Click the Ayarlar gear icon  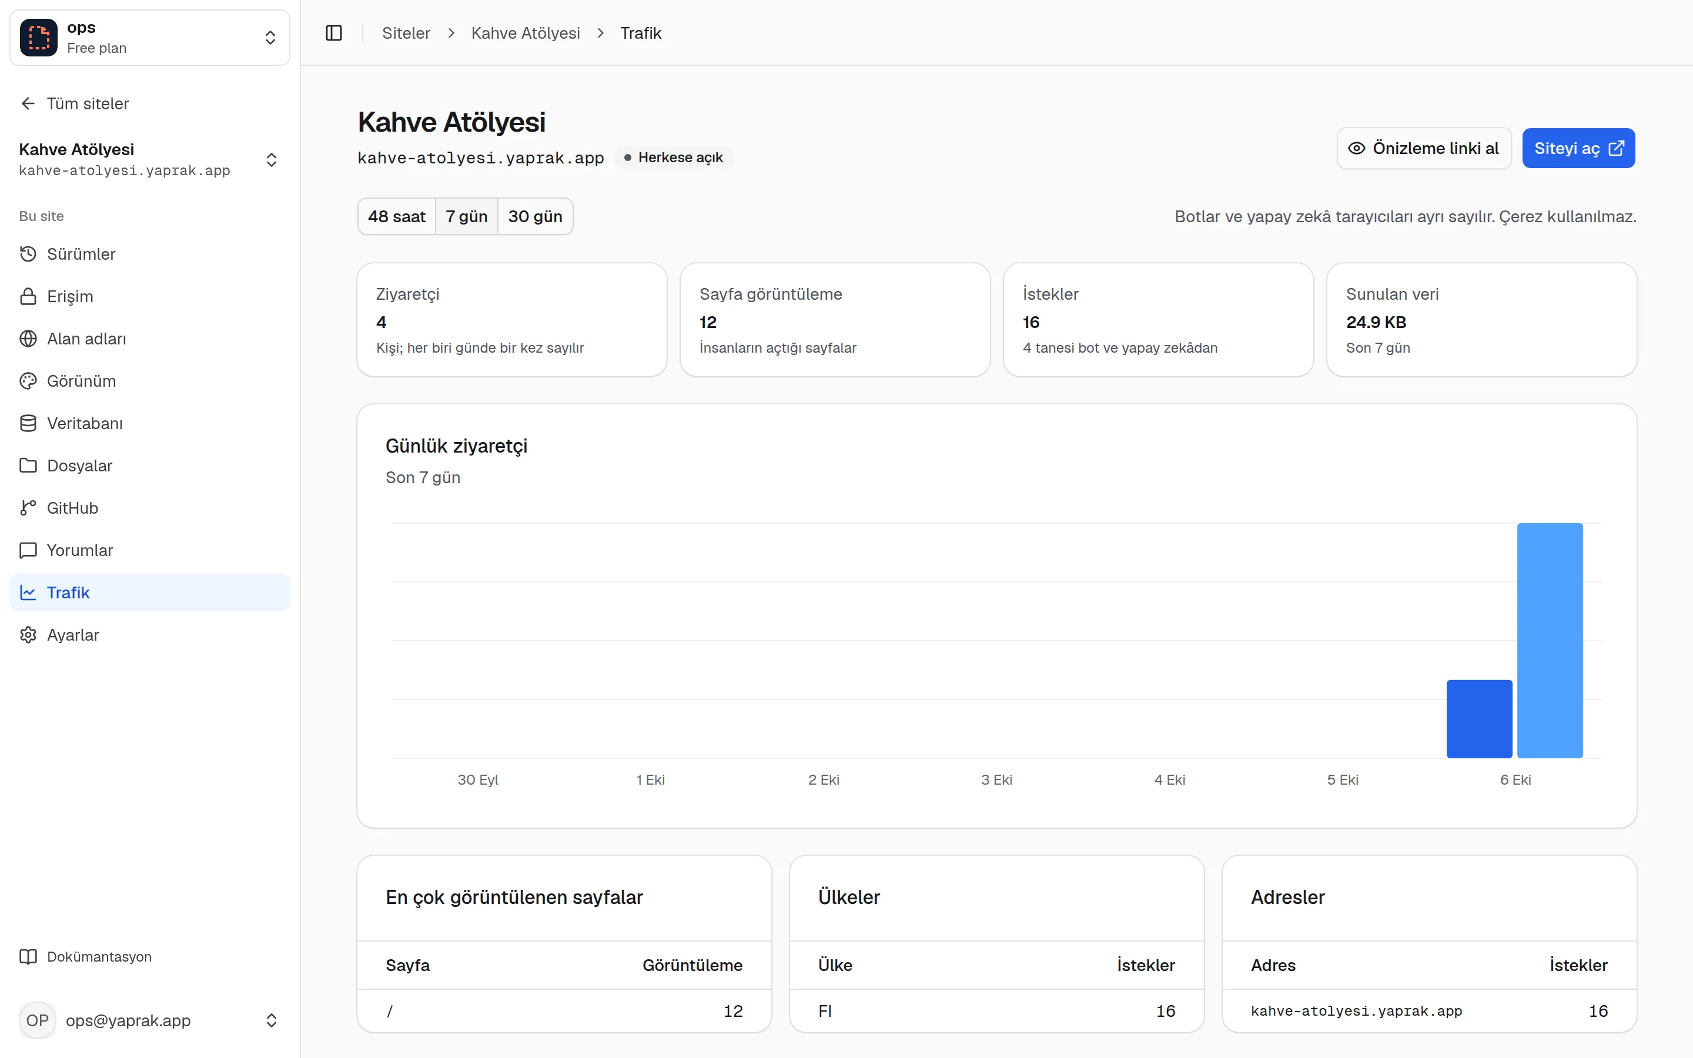coord(28,635)
